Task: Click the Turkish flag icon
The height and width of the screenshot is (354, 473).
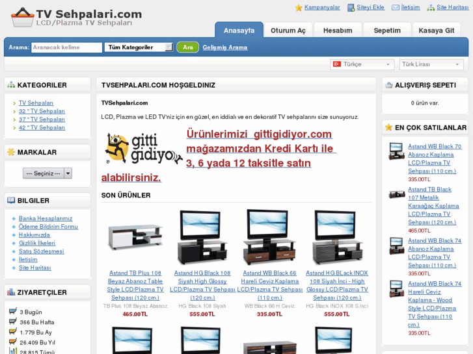Action: 336,64
